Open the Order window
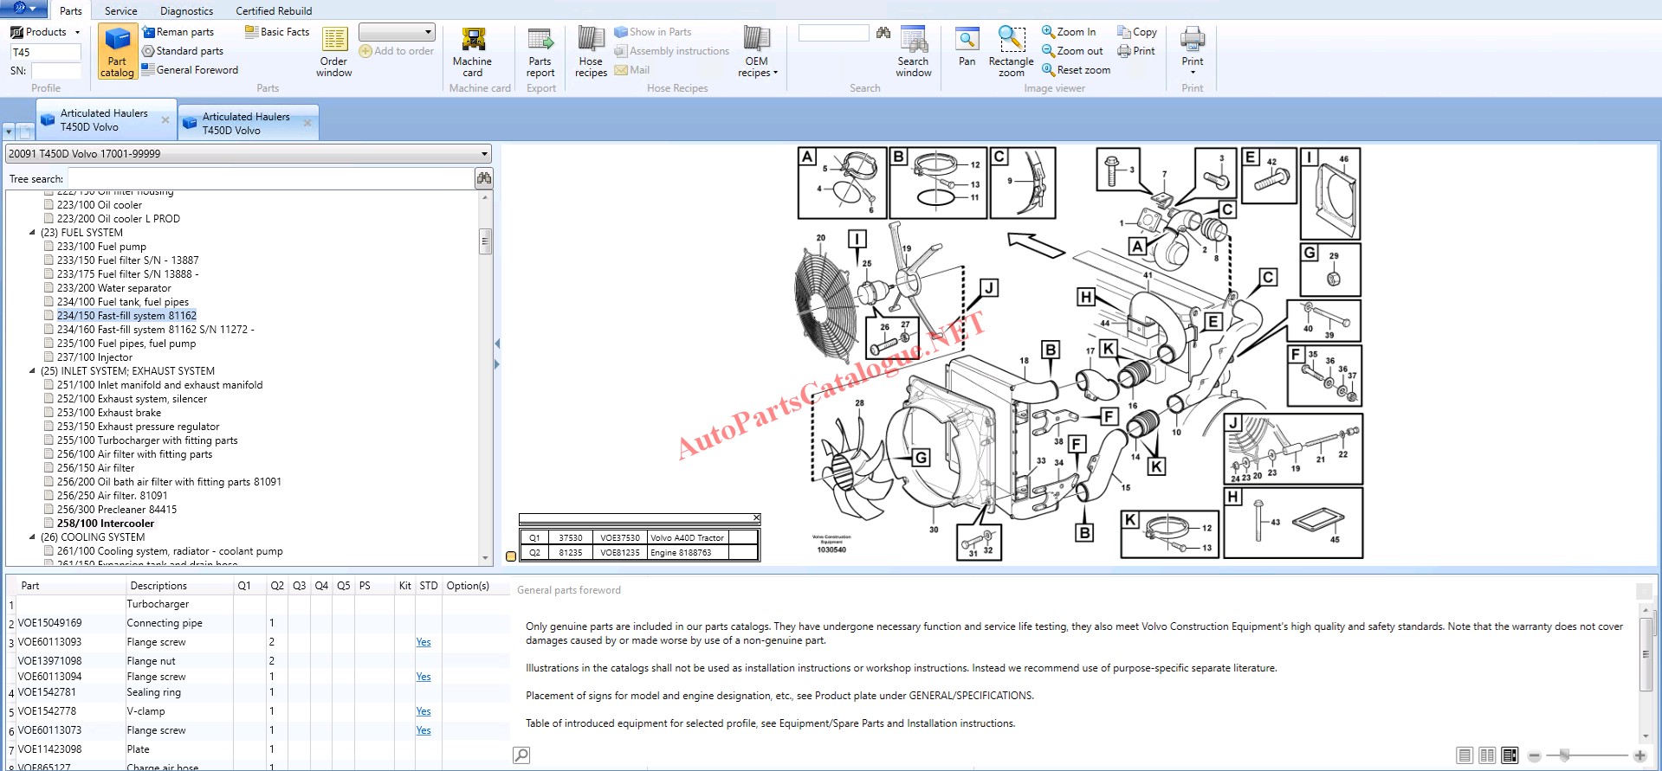This screenshot has width=1662, height=771. pos(333,52)
